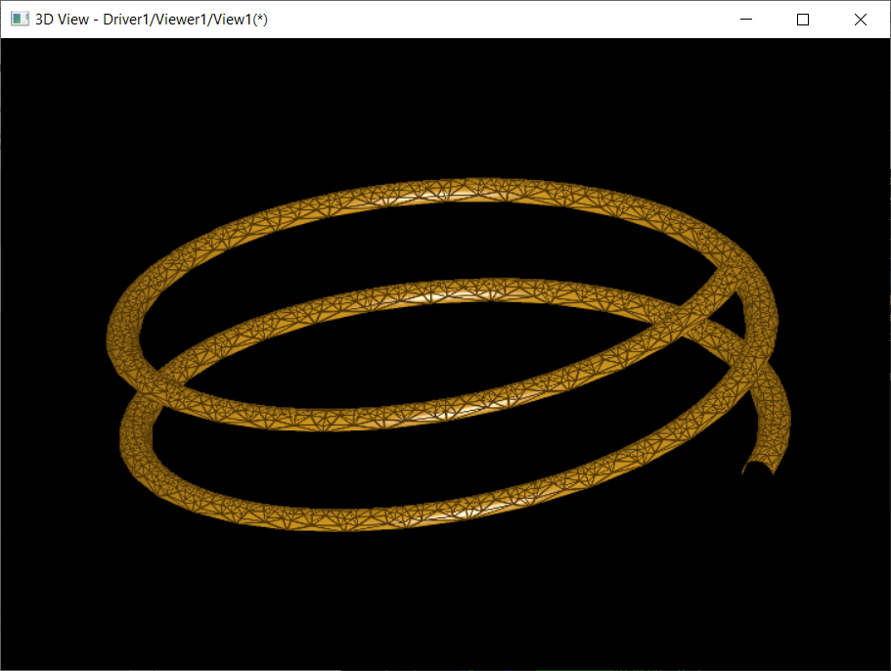The width and height of the screenshot is (891, 671).
Task: Close the 3D View window
Action: [x=861, y=20]
